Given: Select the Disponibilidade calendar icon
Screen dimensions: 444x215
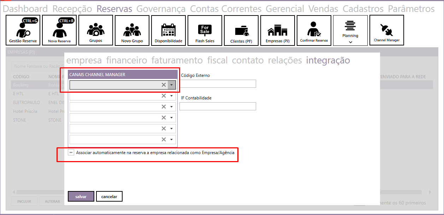Looking at the screenshot, I should click(x=168, y=30).
